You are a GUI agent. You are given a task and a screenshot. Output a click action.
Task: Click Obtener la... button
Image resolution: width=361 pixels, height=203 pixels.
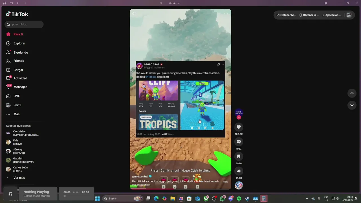click(x=309, y=15)
